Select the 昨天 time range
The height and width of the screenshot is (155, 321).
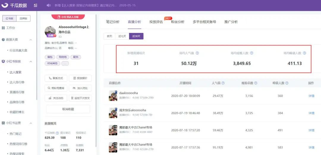coord(109,36)
